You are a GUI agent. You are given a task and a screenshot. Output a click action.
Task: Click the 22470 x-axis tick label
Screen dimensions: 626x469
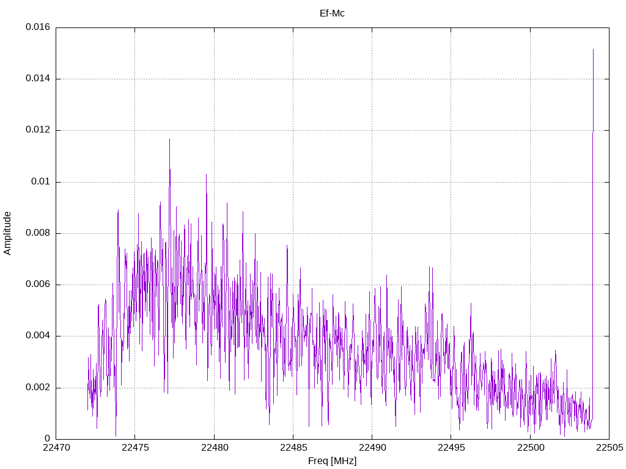(x=56, y=448)
